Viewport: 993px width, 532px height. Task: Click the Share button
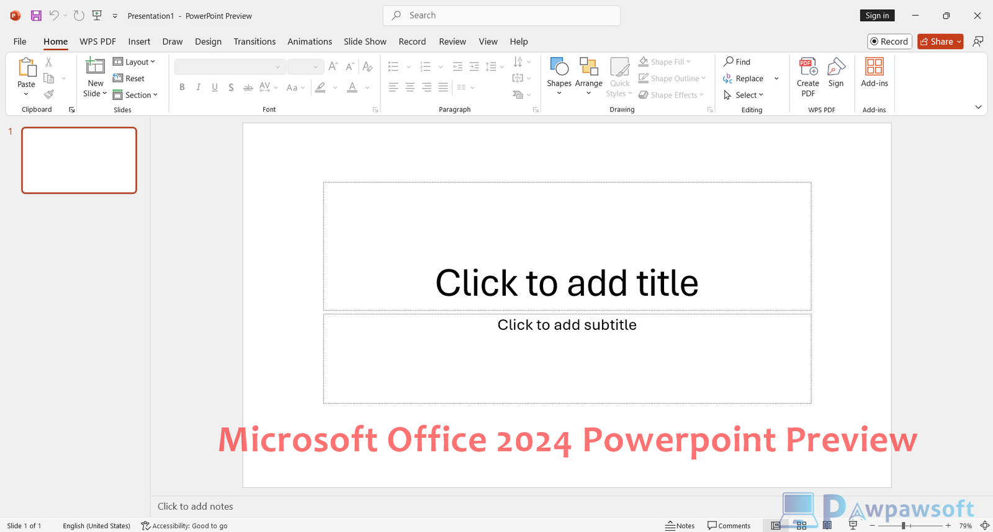click(940, 42)
